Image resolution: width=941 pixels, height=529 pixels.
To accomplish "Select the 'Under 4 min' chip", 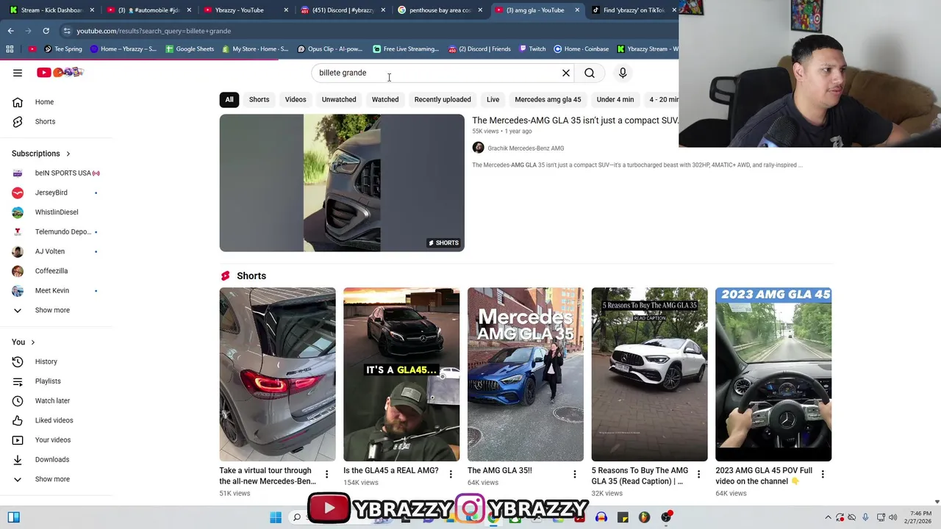I will click(615, 99).
